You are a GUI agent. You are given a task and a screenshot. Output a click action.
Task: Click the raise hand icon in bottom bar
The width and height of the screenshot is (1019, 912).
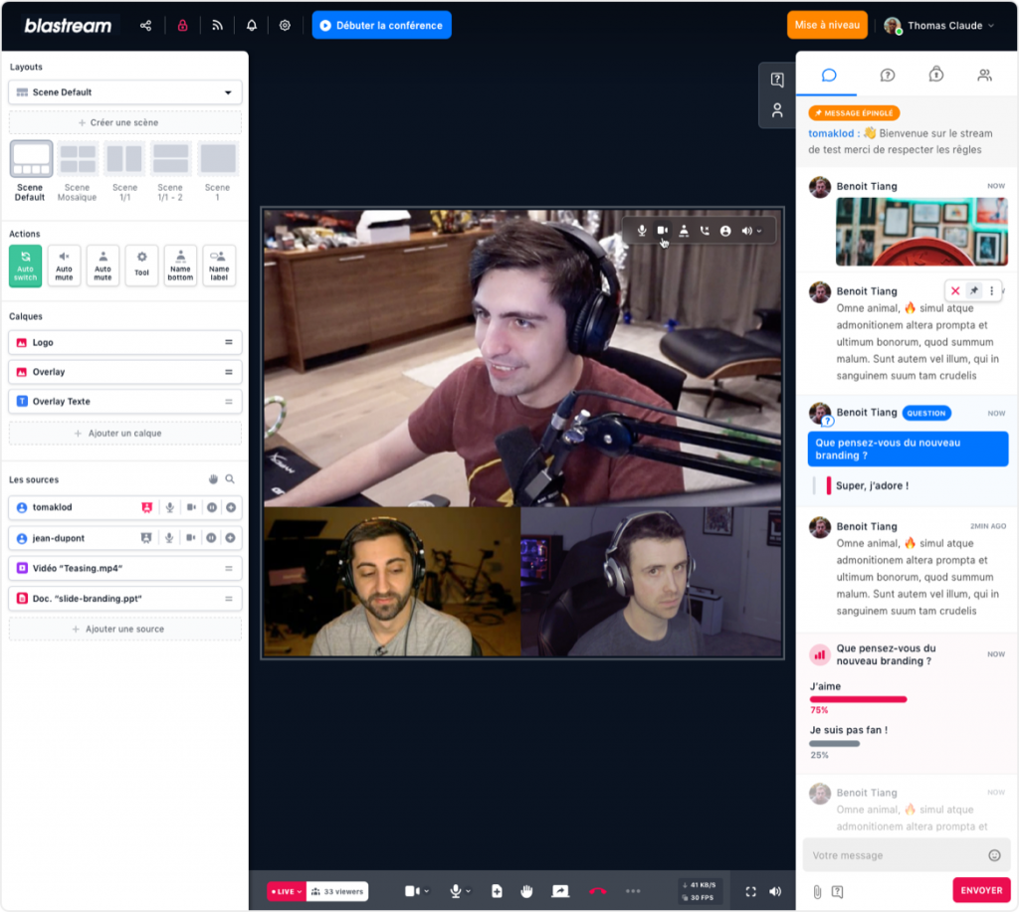526,891
